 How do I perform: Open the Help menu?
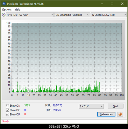pos(18,10)
